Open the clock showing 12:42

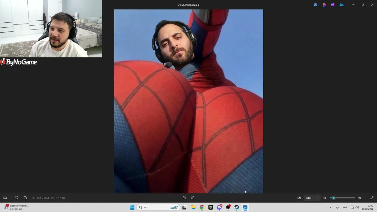coord(368,207)
